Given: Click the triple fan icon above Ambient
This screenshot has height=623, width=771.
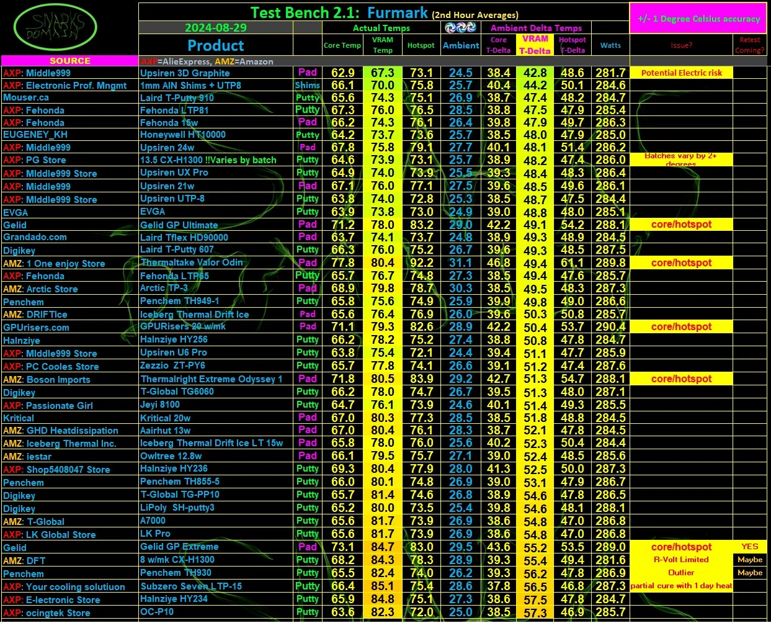Looking at the screenshot, I should tap(460, 27).
